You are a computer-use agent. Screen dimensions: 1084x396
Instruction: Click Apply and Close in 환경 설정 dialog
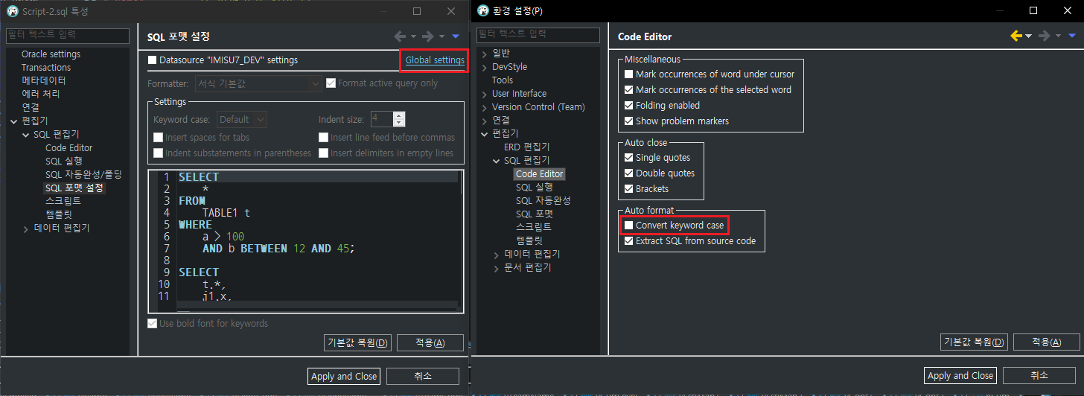[960, 376]
